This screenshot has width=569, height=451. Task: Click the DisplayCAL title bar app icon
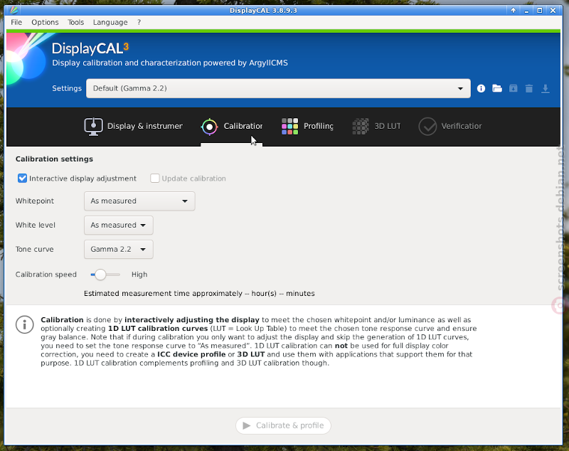pos(14,10)
